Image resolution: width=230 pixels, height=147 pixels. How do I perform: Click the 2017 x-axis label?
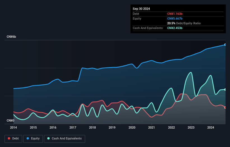point(73,127)
